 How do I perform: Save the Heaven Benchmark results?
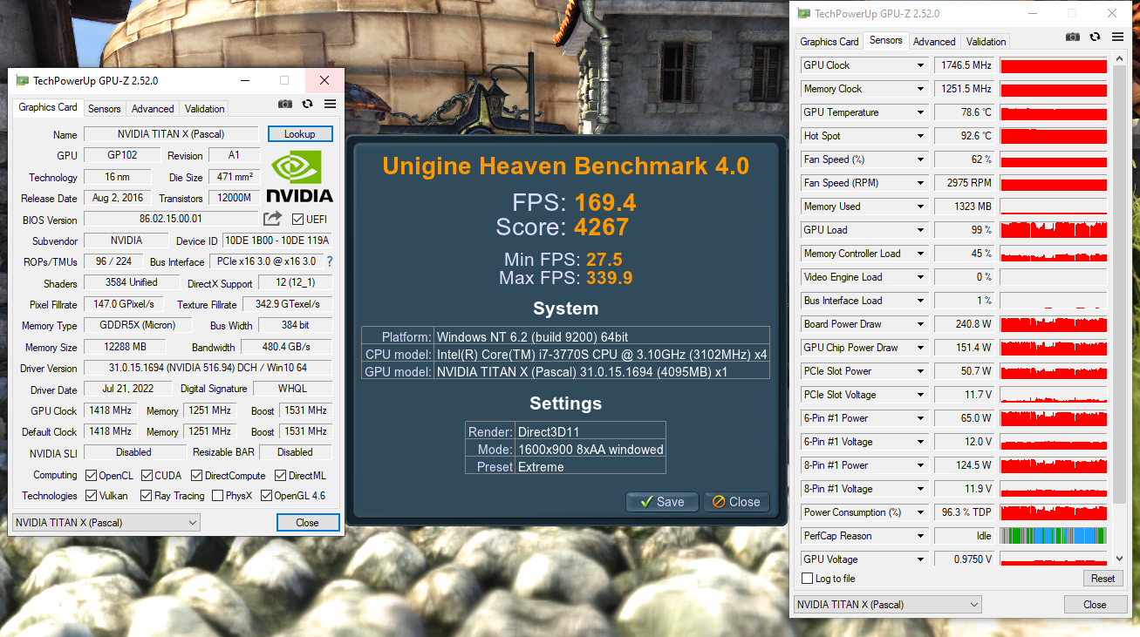click(x=662, y=502)
